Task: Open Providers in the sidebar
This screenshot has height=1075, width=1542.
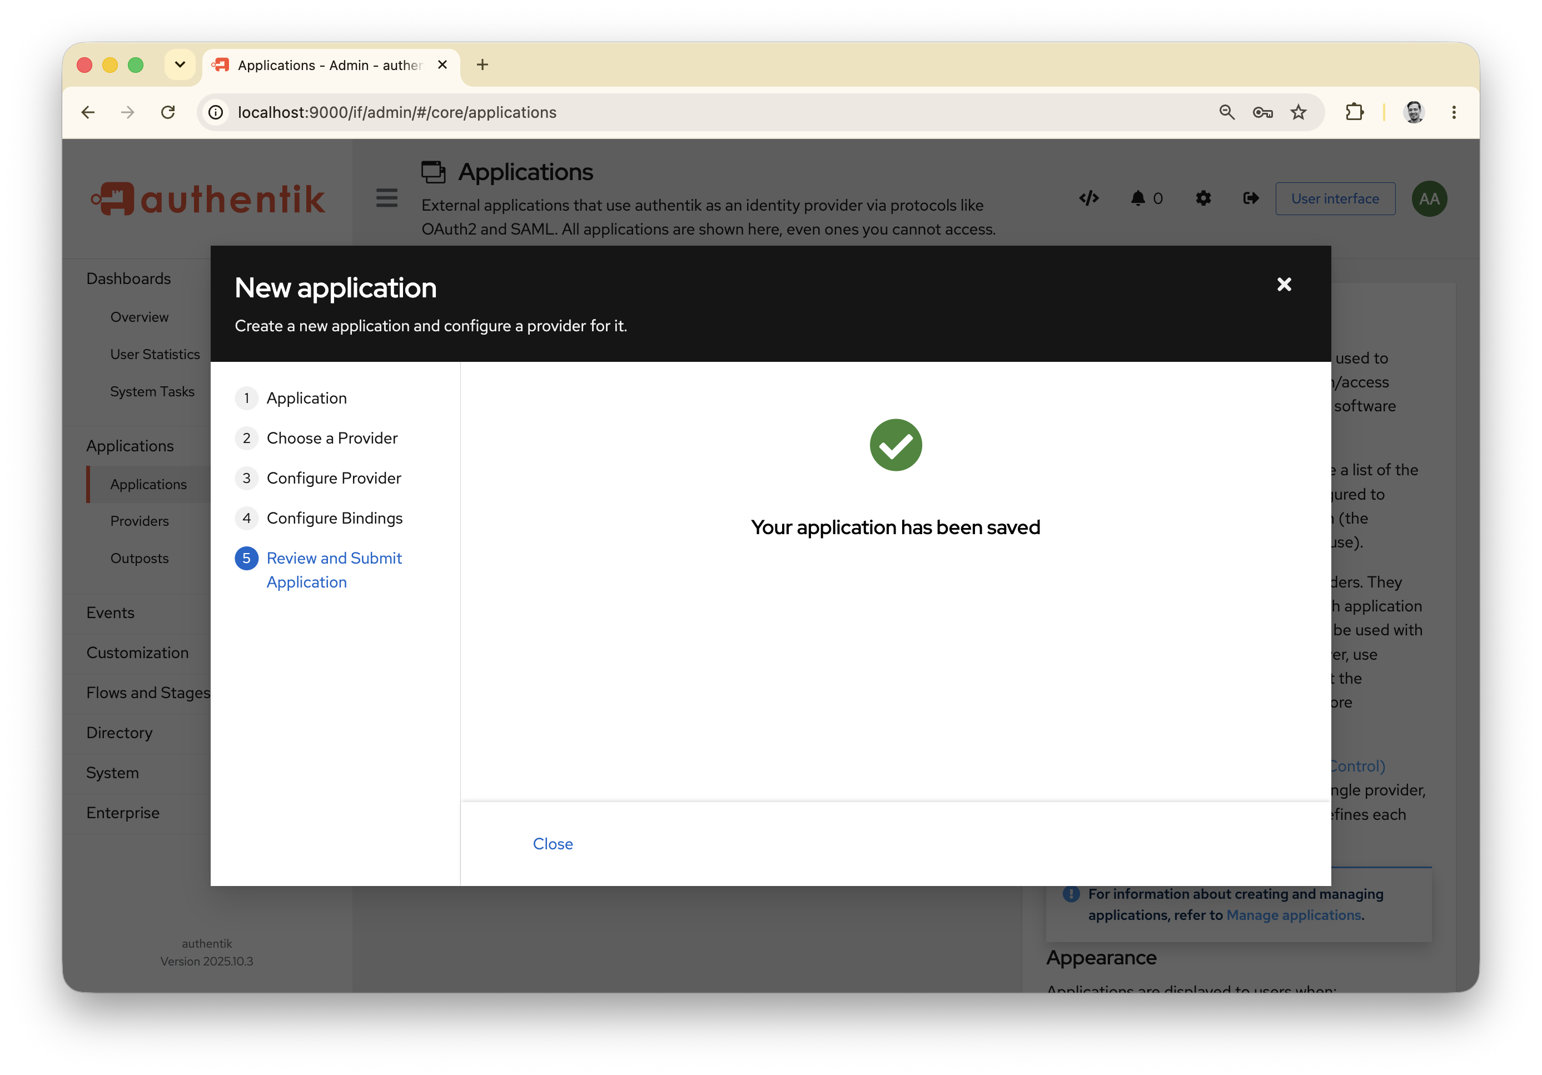Action: coord(139,521)
